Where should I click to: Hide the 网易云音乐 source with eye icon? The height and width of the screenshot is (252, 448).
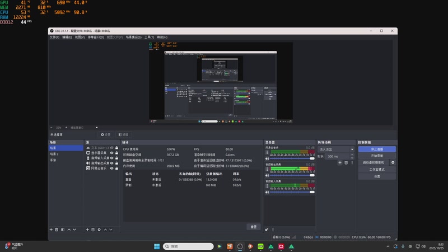(x=111, y=169)
